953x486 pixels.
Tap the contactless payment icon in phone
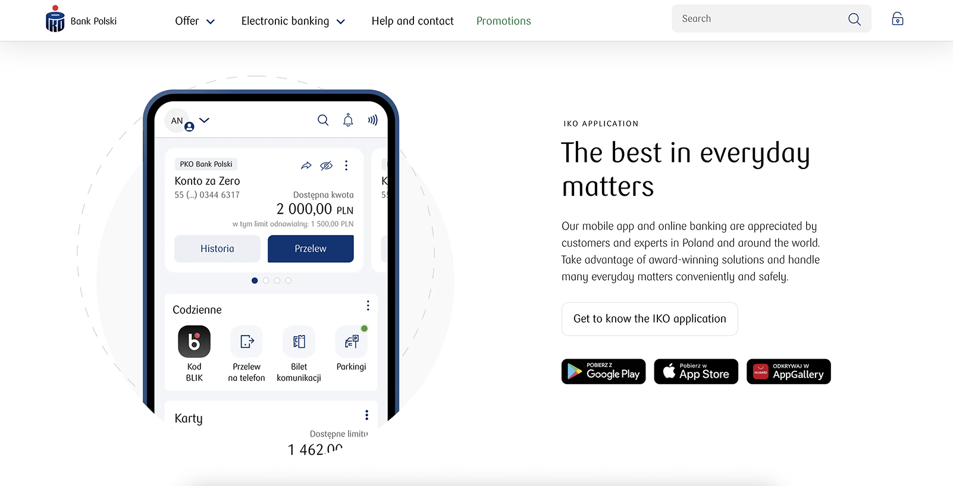coord(372,120)
